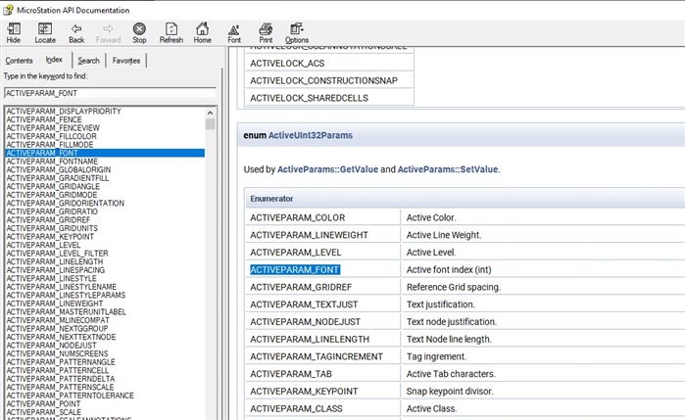685x420 pixels.
Task: Select highlighted ACTIVEPARAM_FONT index entry
Action: pos(105,153)
